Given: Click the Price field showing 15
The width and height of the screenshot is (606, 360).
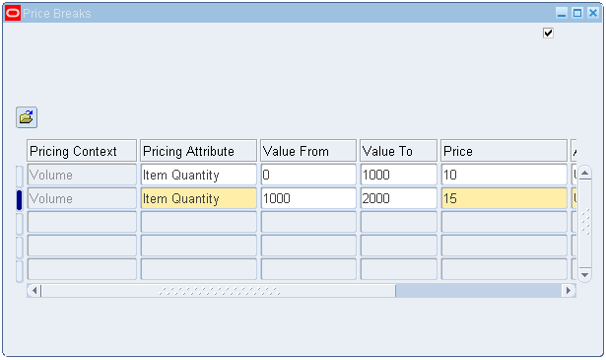Looking at the screenshot, I should [504, 198].
